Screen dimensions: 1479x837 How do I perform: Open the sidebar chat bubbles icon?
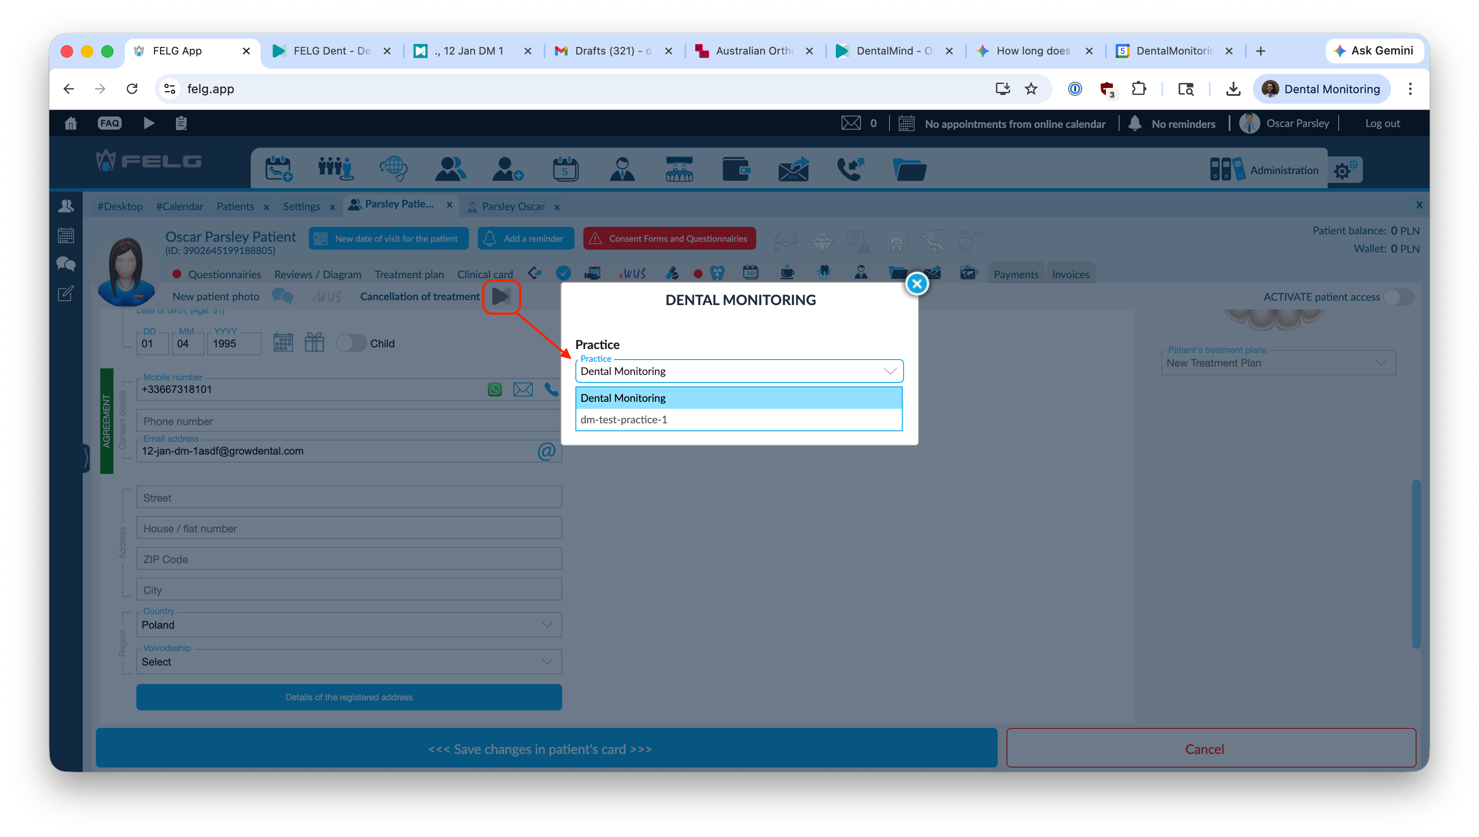(66, 265)
